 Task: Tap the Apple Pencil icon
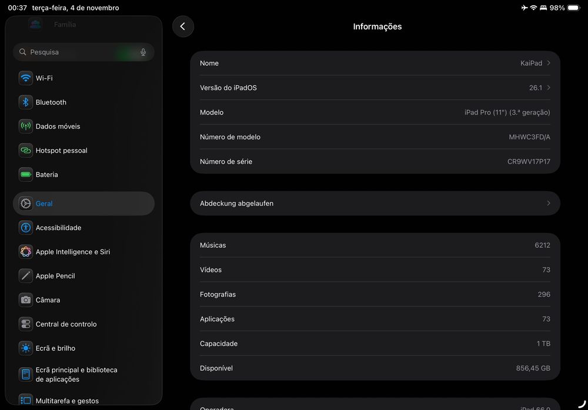coord(25,276)
